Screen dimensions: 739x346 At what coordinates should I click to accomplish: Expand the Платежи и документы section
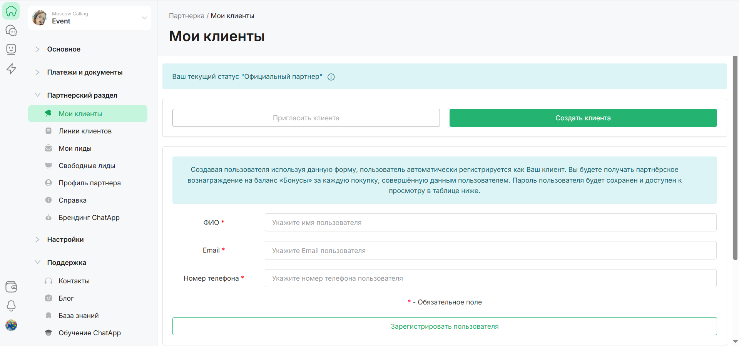click(85, 72)
